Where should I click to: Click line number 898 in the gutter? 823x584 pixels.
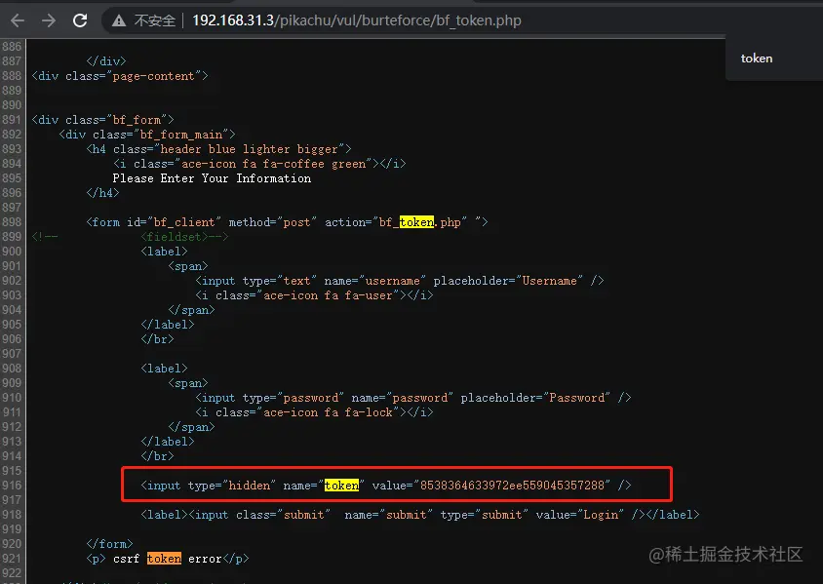[x=12, y=222]
